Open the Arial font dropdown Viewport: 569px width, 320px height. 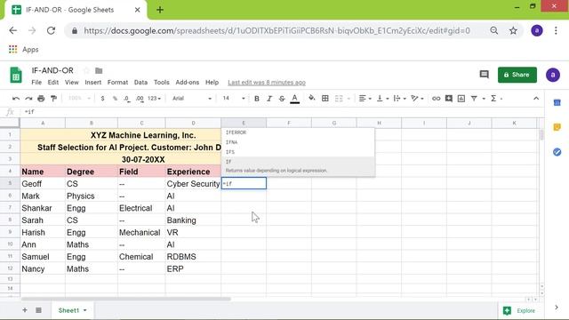pyautogui.click(x=192, y=99)
